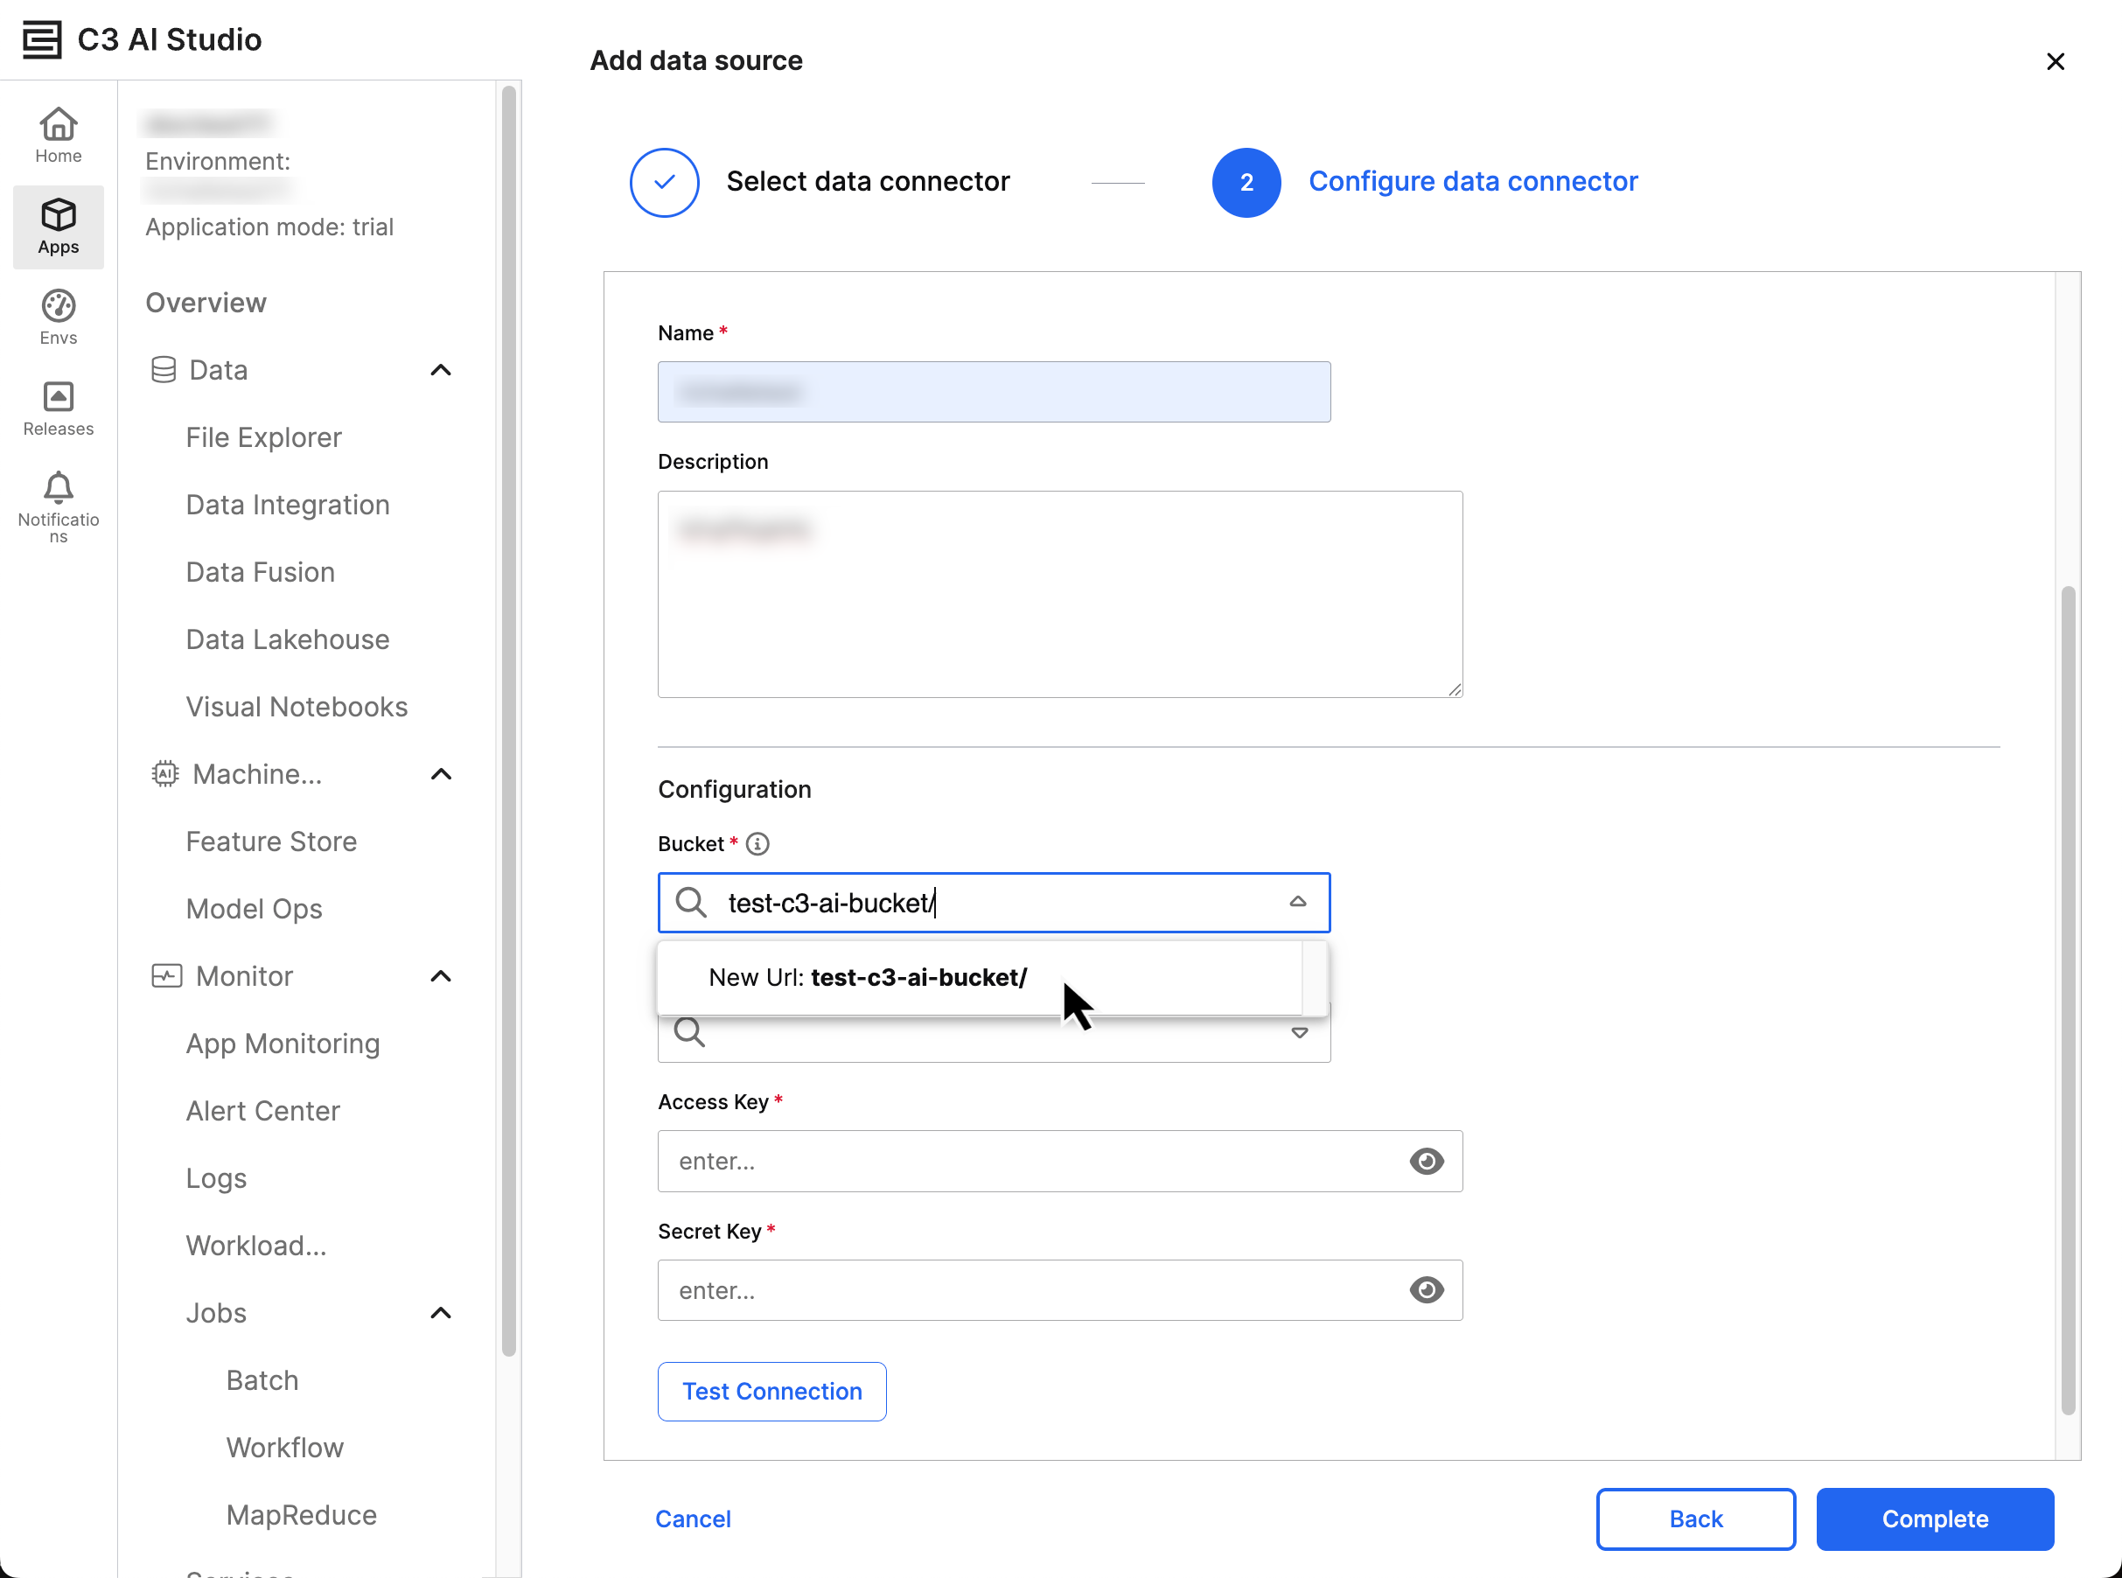Click the completed step one checkmark circle

click(665, 181)
